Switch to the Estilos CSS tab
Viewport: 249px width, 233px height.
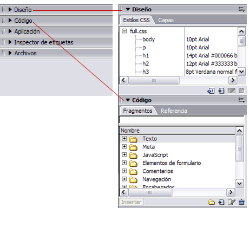pos(136,20)
